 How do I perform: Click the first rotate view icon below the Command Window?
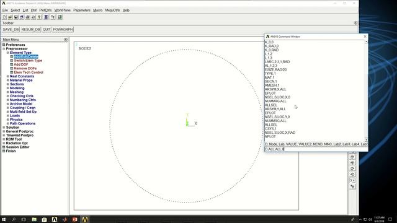point(352,157)
